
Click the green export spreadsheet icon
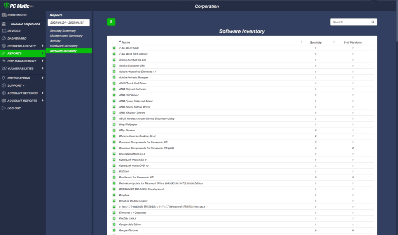coord(111,22)
